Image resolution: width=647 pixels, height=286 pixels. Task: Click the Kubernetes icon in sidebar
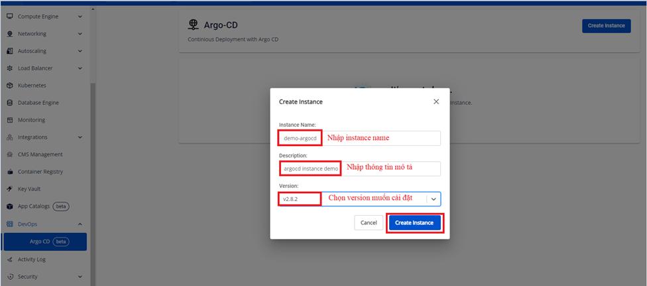(x=10, y=86)
